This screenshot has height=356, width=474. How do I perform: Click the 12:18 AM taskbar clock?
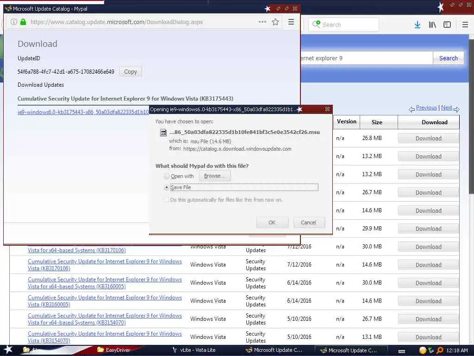457,350
